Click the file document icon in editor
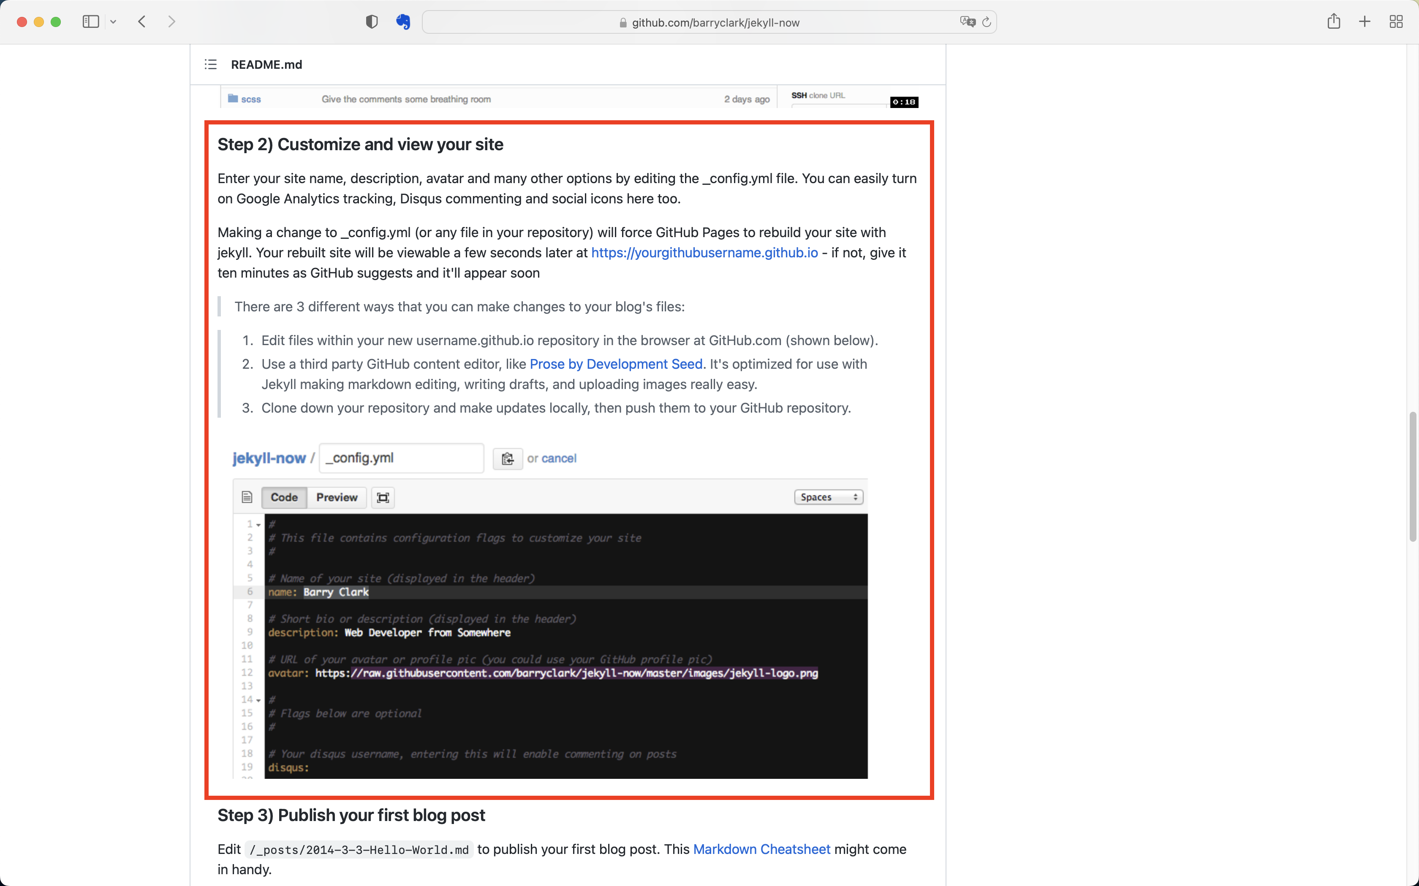Screen dimensions: 1419x886 click(247, 497)
